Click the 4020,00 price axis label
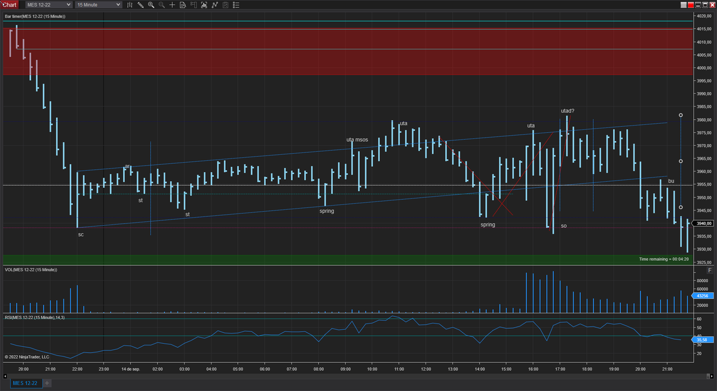The width and height of the screenshot is (717, 391). tap(704, 16)
